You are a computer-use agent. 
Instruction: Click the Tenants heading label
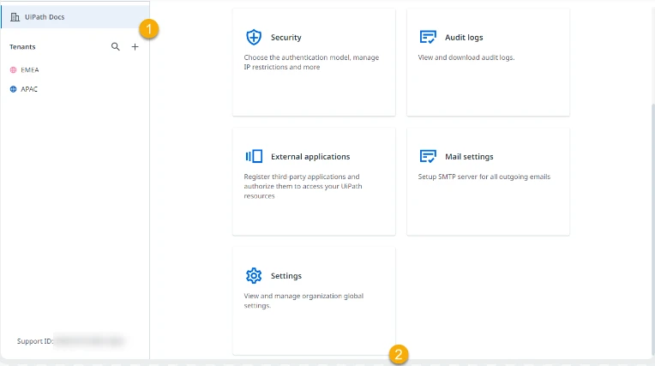22,47
